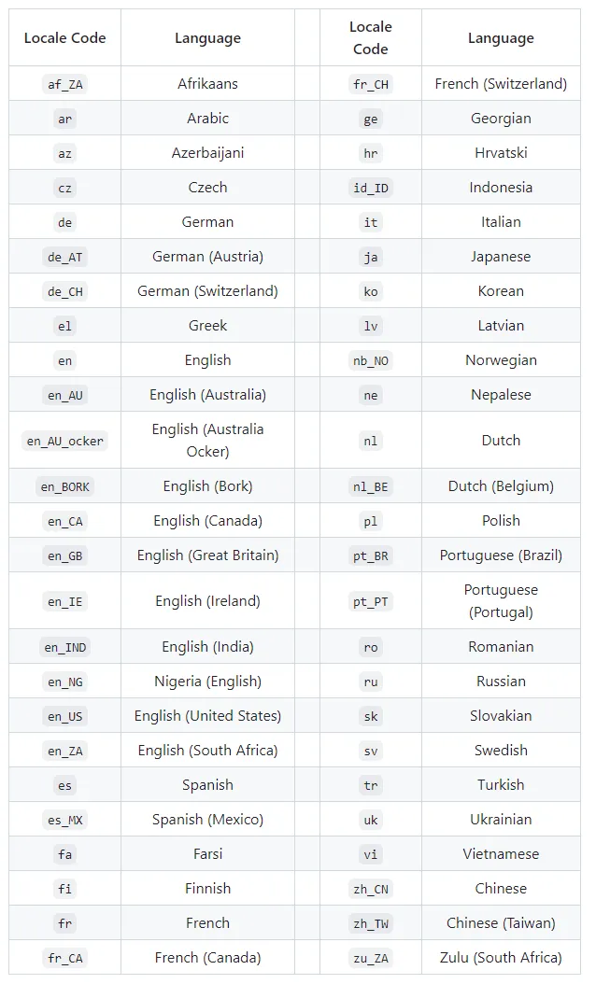Click the id_ID locale code
Viewport: 596px width, 984px height.
point(371,188)
